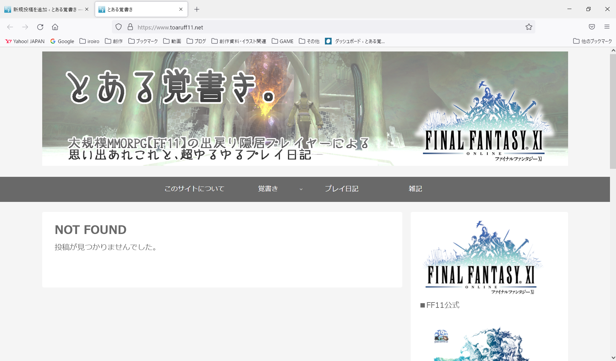Viewport: 616px width, 361px height.
Task: Open the 創作資料・イラスト関連 bookmark folder
Action: pyautogui.click(x=239, y=41)
